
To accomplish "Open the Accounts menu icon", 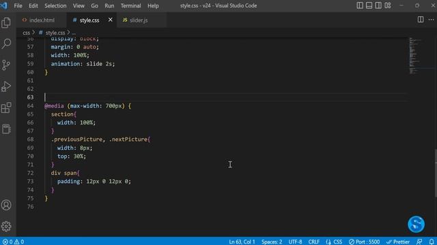I will [6, 205].
